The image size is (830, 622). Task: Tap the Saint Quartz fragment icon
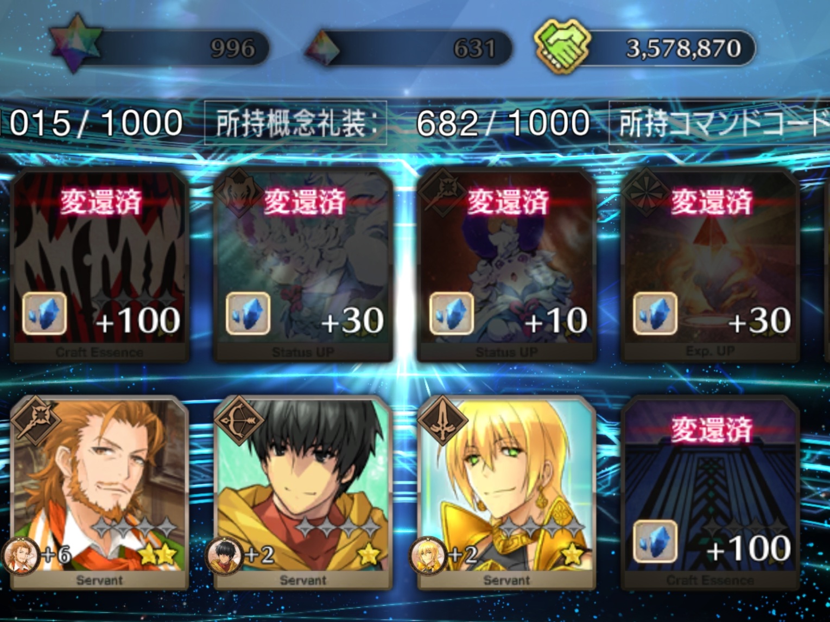322,48
